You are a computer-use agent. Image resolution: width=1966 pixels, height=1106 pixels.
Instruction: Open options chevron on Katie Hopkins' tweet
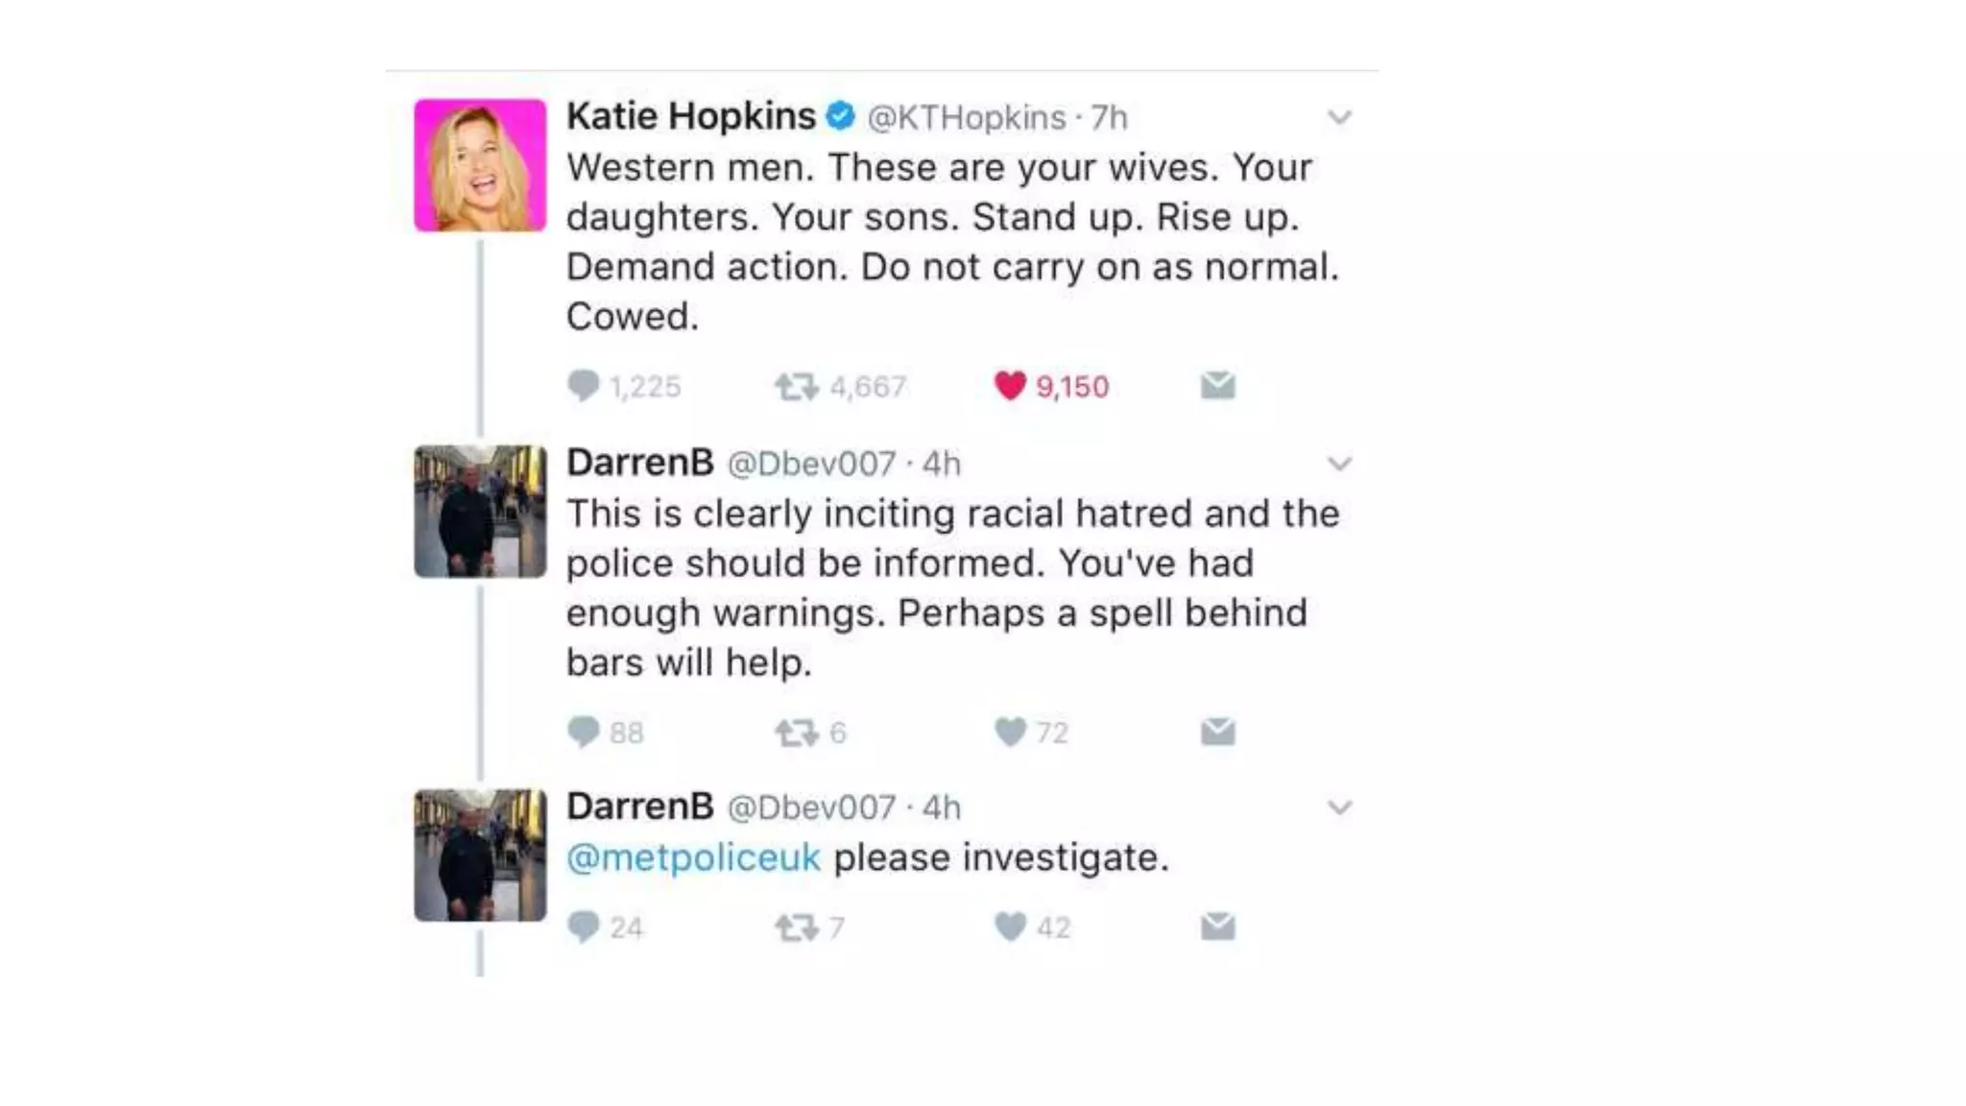1339,118
